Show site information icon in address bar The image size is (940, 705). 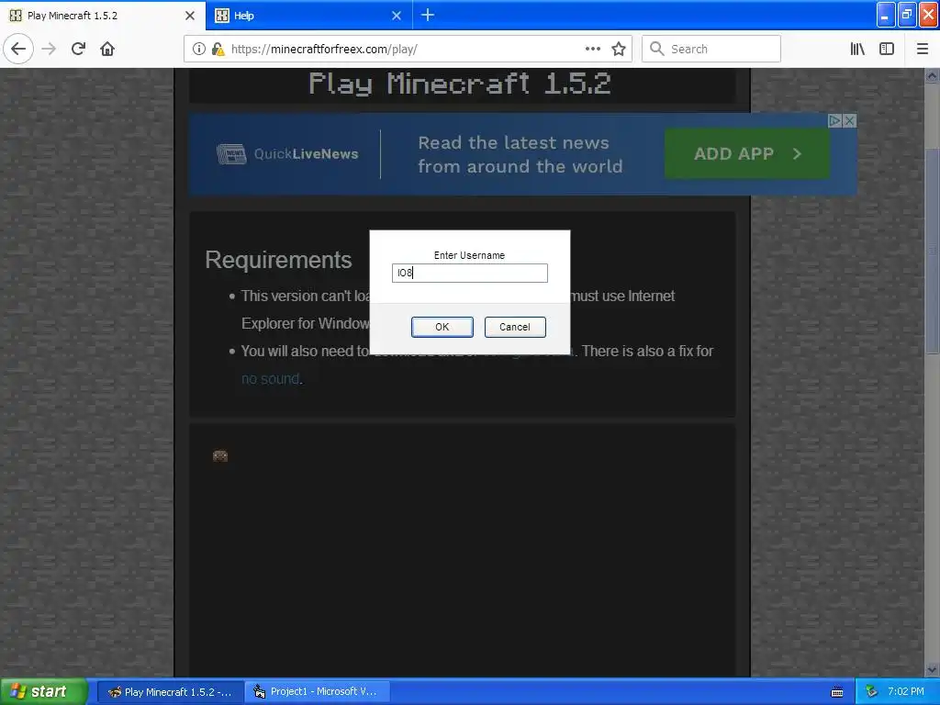pyautogui.click(x=198, y=49)
